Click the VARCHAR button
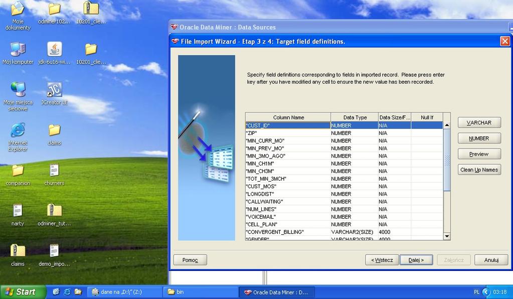This screenshot has height=299, width=513. pos(479,123)
